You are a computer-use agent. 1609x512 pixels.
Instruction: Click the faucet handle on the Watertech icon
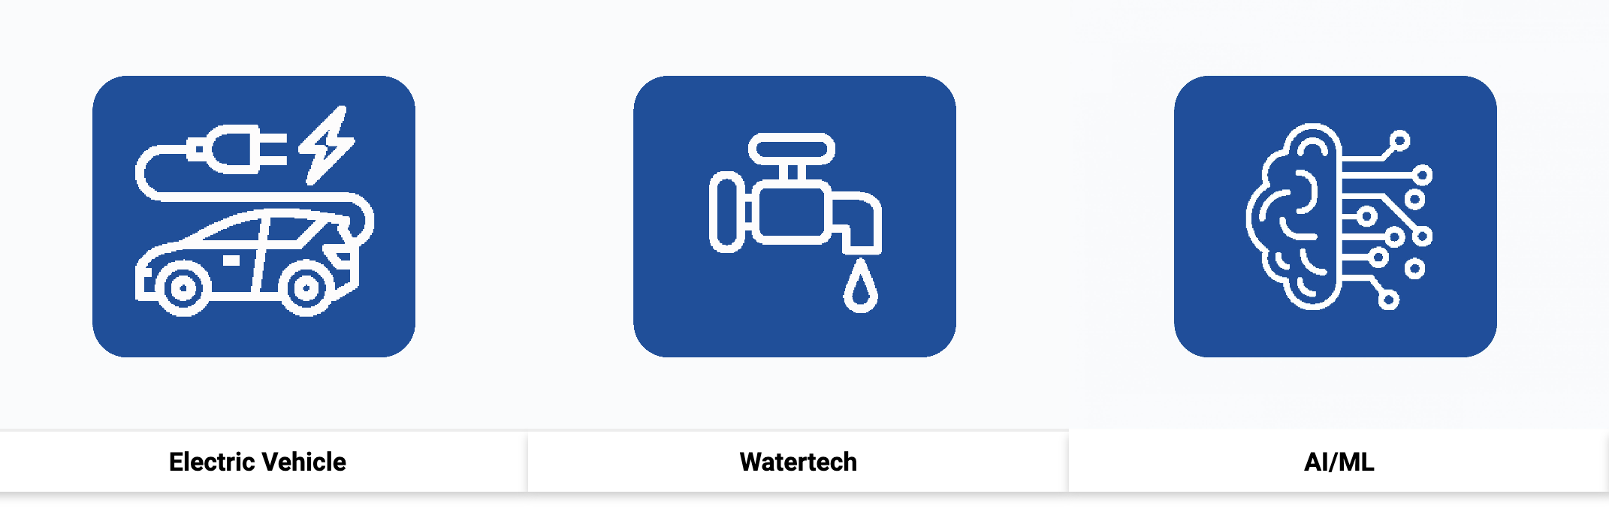(x=792, y=149)
